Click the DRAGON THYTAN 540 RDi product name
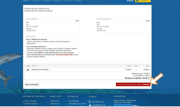Screen dimensions: 180x107 (40, 70)
